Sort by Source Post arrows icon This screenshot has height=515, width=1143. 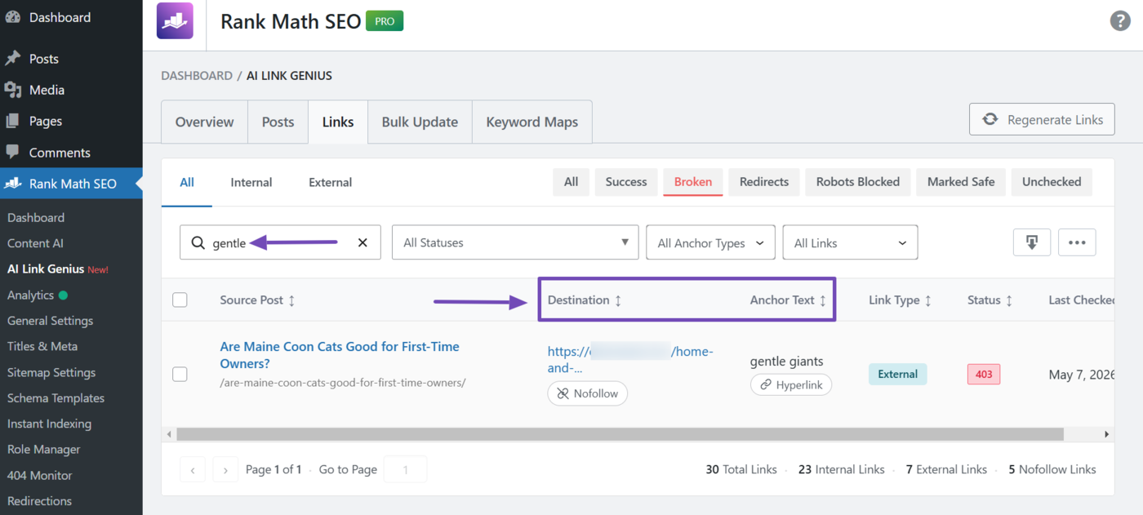click(x=291, y=300)
